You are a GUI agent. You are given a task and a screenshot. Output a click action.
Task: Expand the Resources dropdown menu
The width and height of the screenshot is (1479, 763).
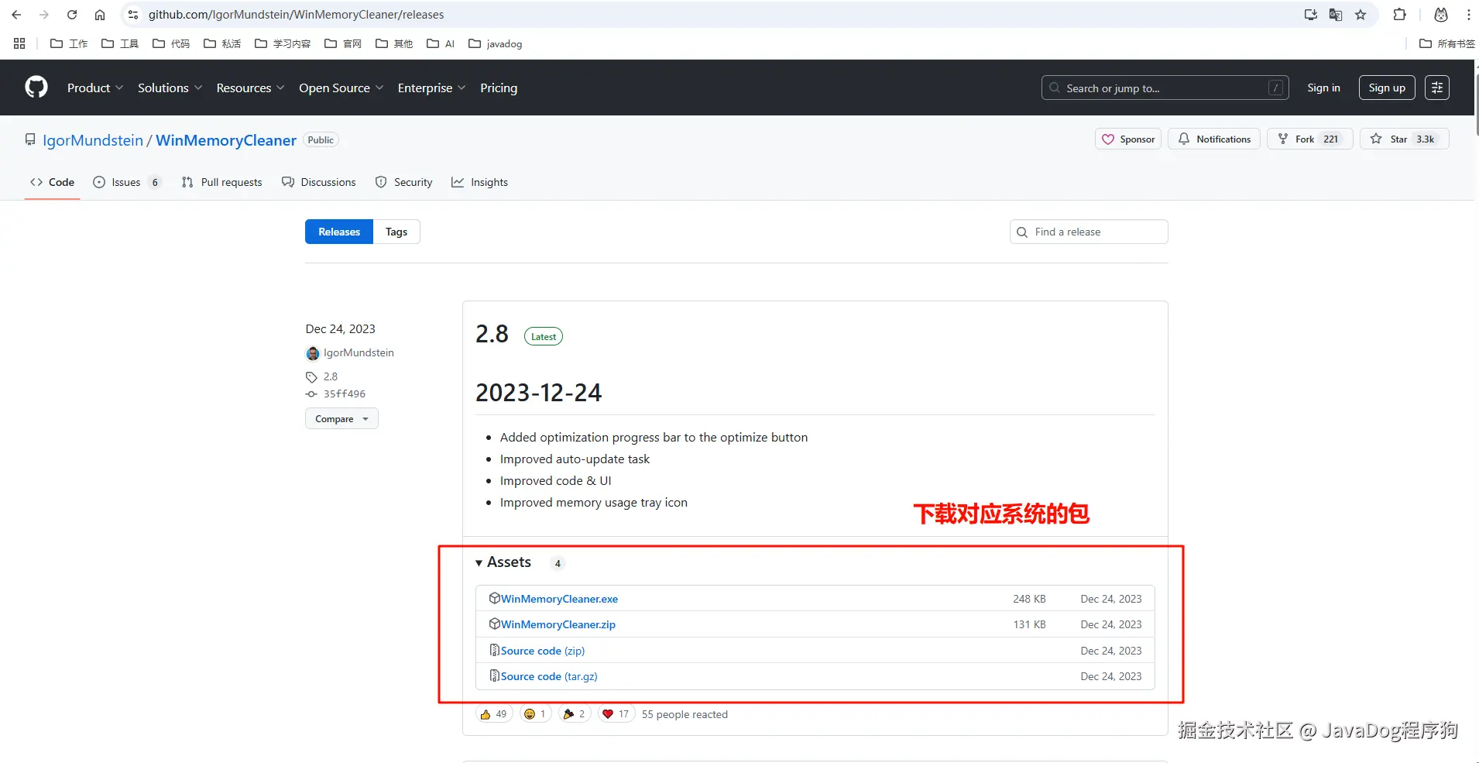tap(251, 88)
